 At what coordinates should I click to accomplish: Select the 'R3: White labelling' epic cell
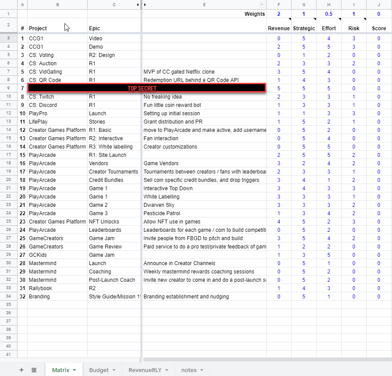pos(114,147)
